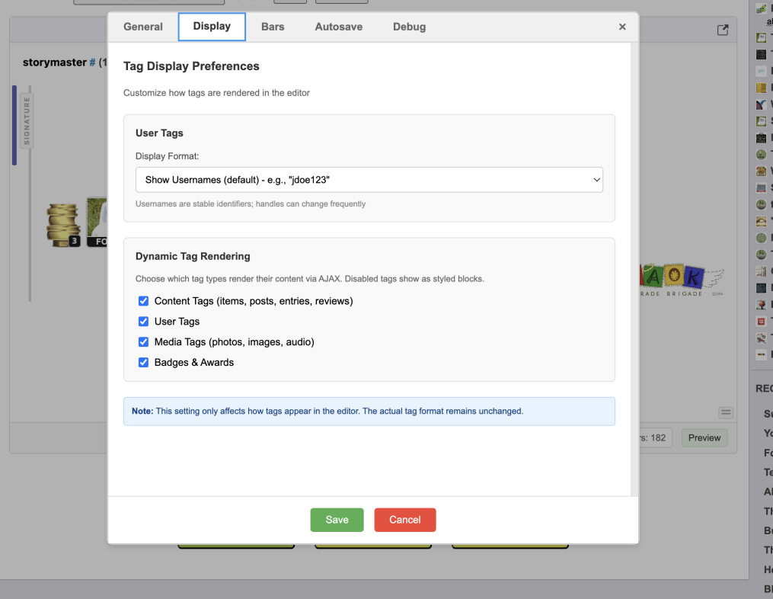Close the preferences dialog with the X

tap(622, 27)
